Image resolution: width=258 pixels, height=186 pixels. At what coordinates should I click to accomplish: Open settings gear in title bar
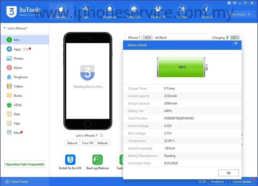pos(235,3)
